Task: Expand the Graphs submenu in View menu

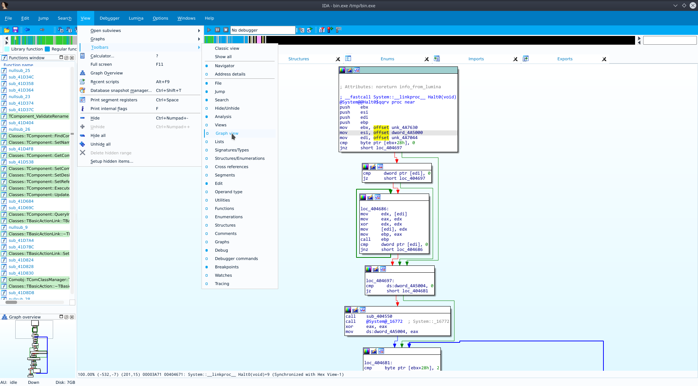Action: pos(140,39)
